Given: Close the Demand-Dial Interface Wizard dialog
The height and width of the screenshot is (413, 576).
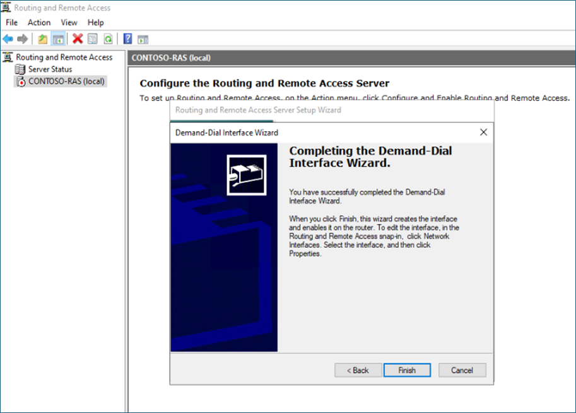Looking at the screenshot, I should tap(483, 132).
